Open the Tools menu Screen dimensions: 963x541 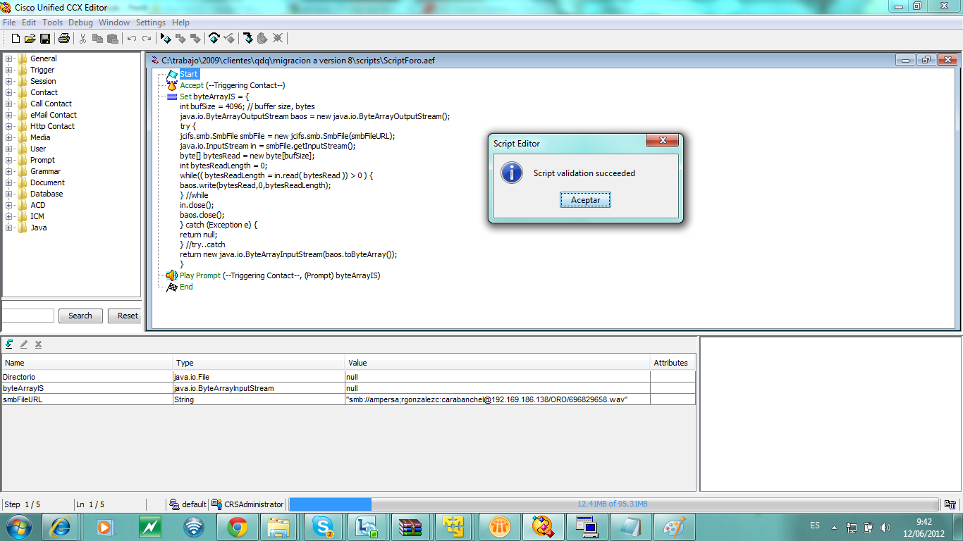pyautogui.click(x=52, y=23)
